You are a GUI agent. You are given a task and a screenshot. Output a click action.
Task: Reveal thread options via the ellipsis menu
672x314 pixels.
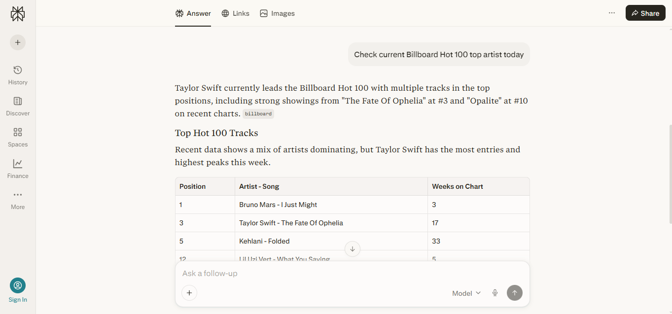612,13
